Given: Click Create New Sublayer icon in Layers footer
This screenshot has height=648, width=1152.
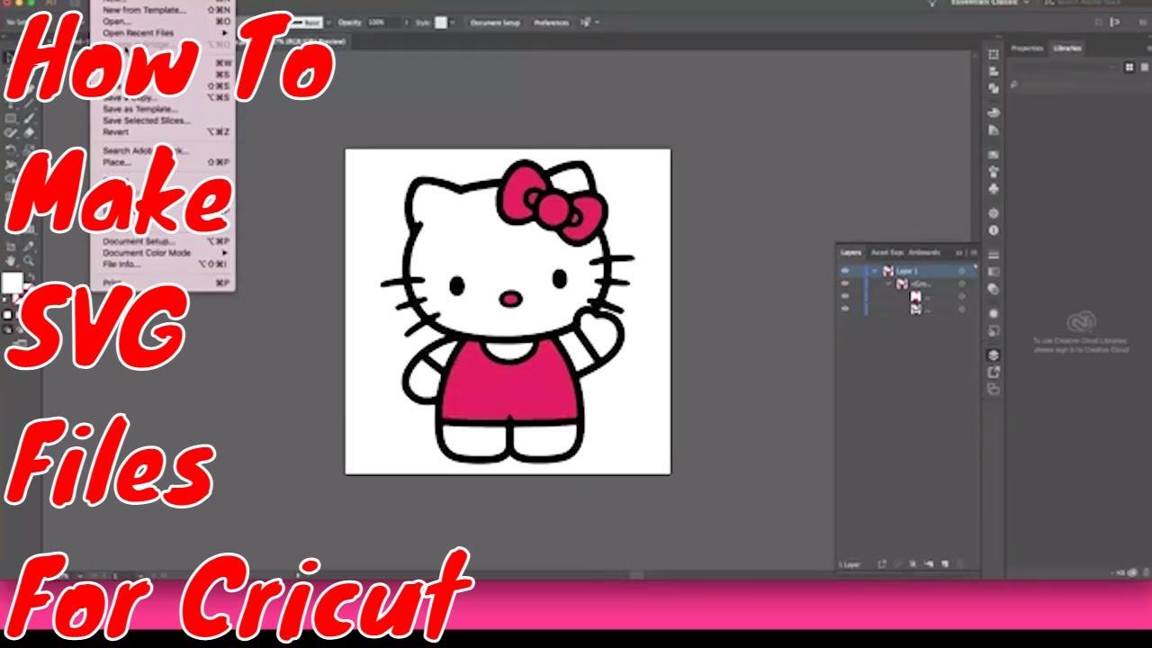Looking at the screenshot, I should pos(929,564).
